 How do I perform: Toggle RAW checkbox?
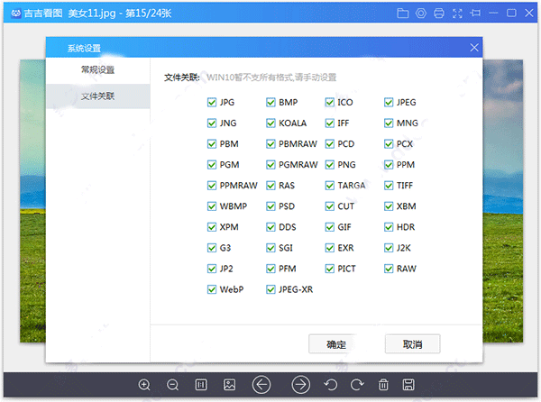pos(389,269)
